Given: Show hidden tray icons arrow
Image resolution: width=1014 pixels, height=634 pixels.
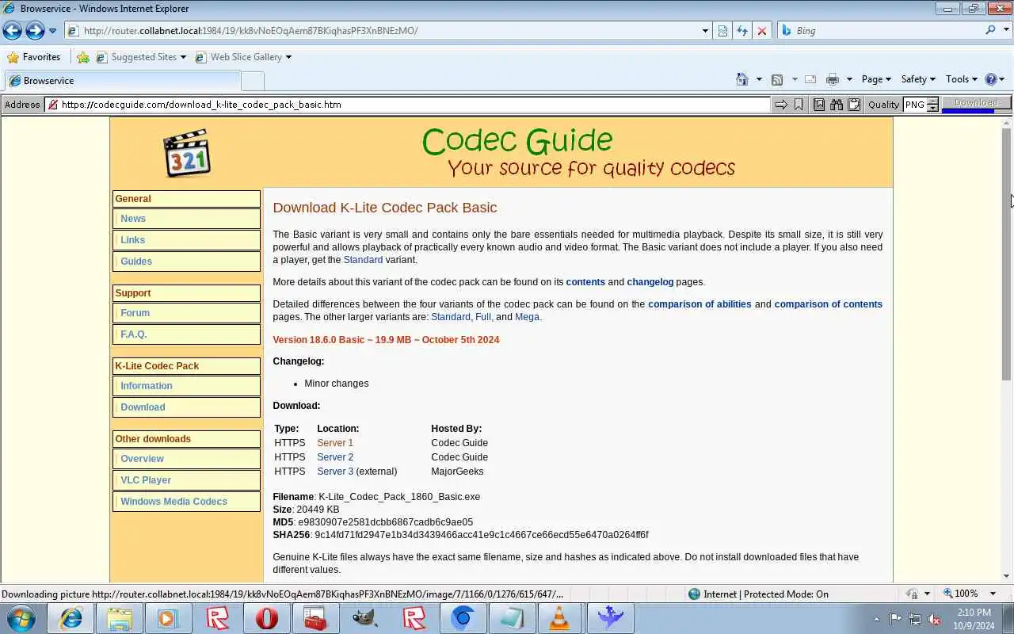Looking at the screenshot, I should pyautogui.click(x=876, y=619).
